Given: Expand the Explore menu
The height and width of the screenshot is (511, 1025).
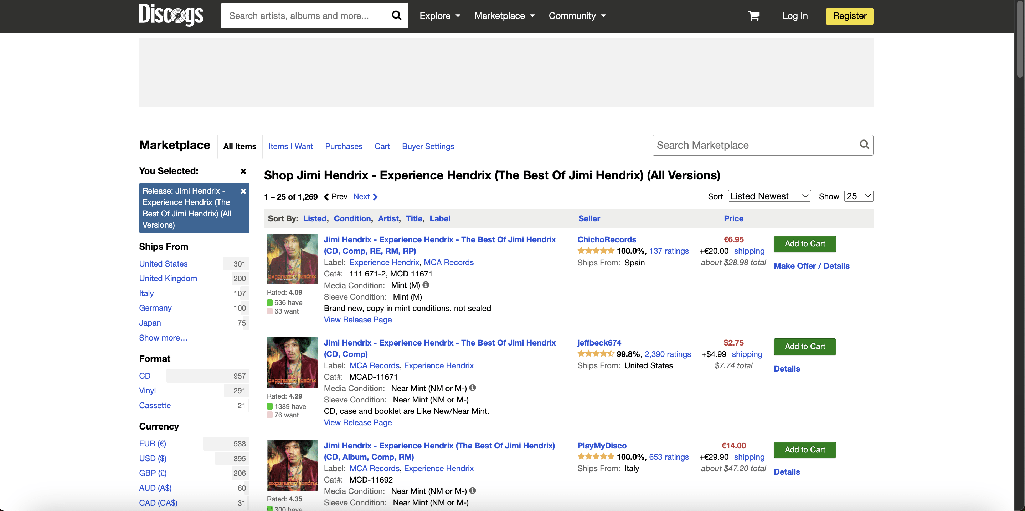Looking at the screenshot, I should pos(440,16).
